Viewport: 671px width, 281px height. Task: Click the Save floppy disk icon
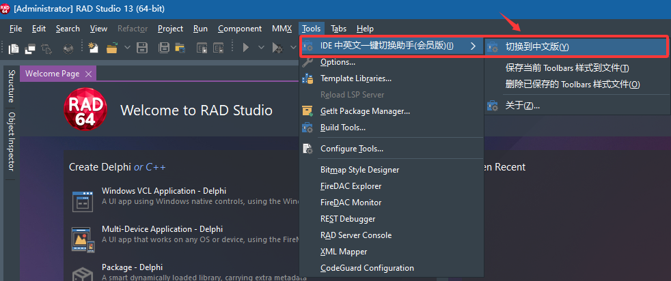(x=142, y=48)
